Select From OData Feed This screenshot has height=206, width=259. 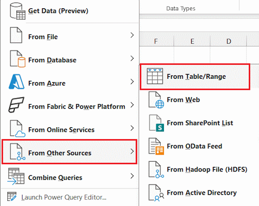(x=199, y=146)
